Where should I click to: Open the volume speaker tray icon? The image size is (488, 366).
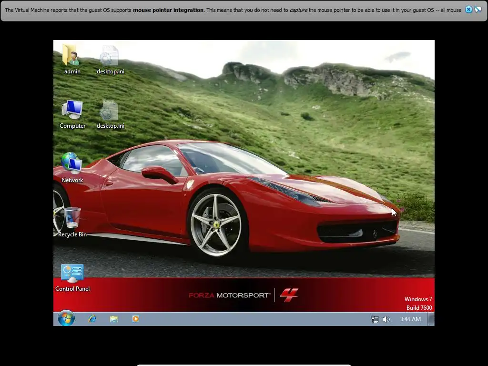(x=386, y=319)
